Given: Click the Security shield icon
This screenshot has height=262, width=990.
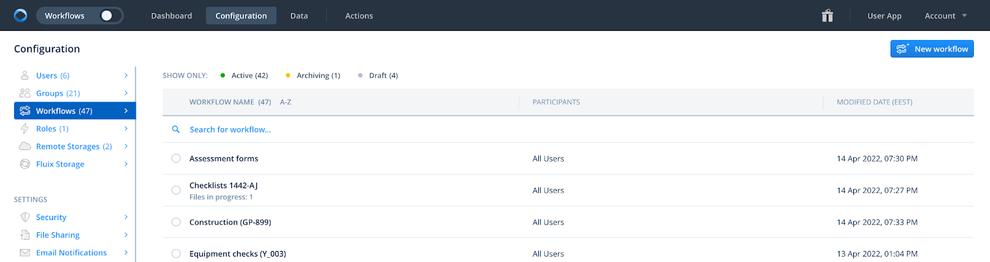Looking at the screenshot, I should click(x=25, y=217).
